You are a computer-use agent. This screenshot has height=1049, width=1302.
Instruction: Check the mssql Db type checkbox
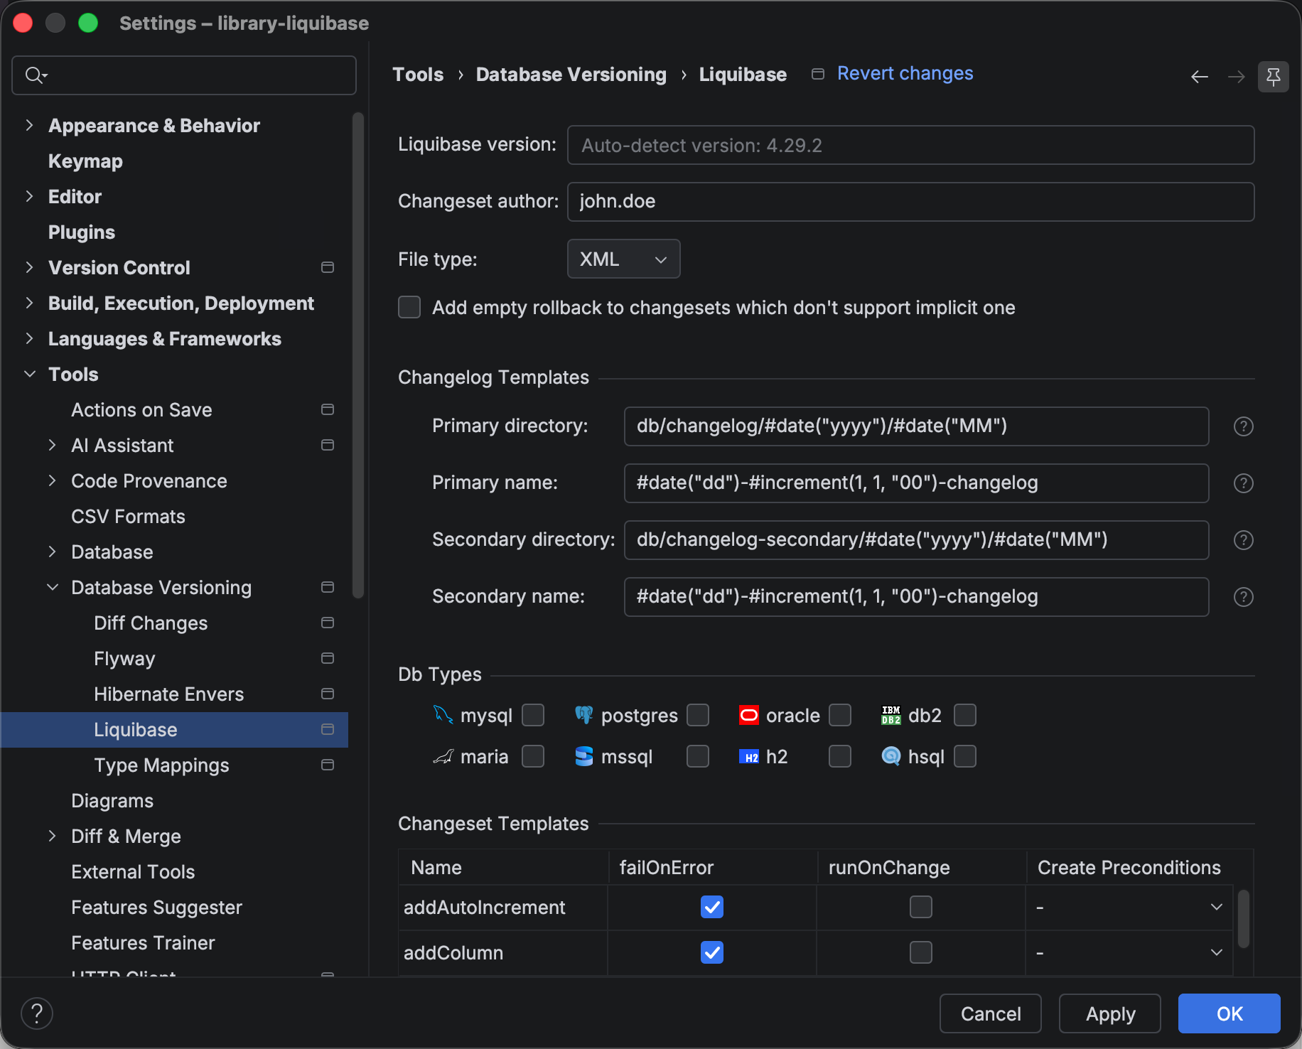click(698, 756)
